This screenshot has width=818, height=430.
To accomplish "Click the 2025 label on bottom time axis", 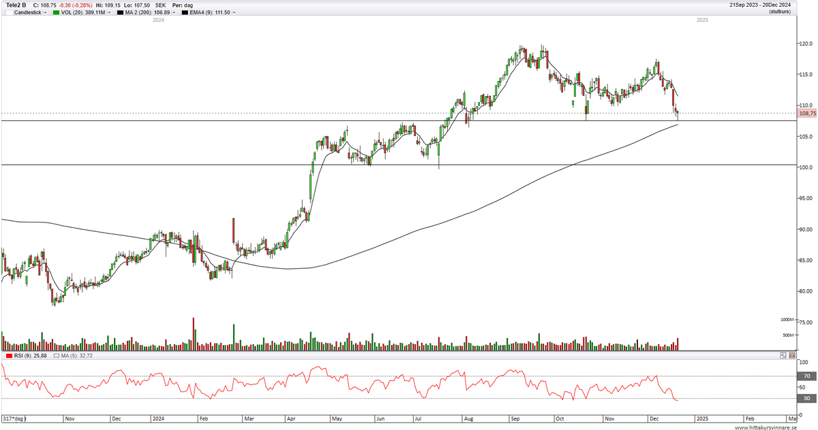I will [x=703, y=420].
